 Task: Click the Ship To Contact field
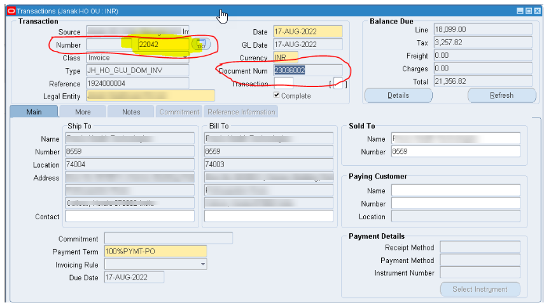coord(130,216)
